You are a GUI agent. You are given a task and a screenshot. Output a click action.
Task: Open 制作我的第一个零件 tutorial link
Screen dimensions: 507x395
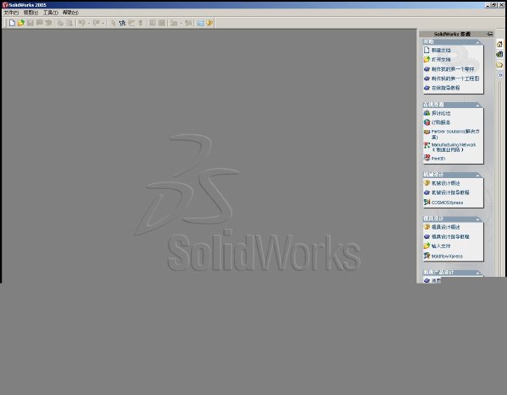(453, 69)
